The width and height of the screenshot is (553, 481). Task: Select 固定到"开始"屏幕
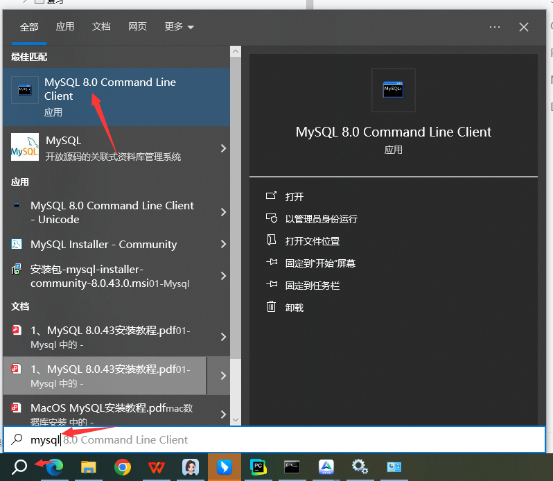click(320, 263)
